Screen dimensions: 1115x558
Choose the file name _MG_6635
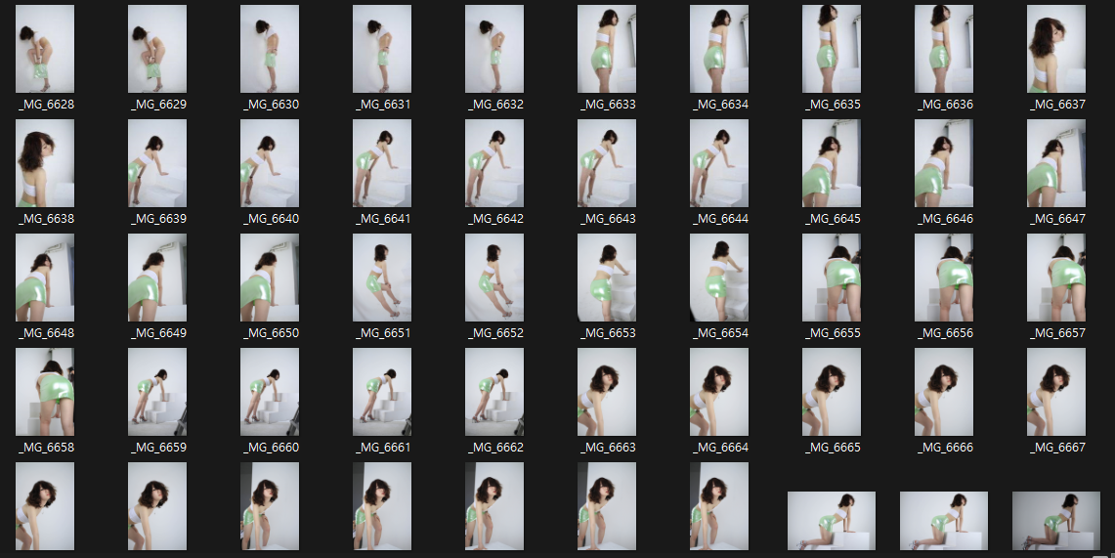coord(833,105)
